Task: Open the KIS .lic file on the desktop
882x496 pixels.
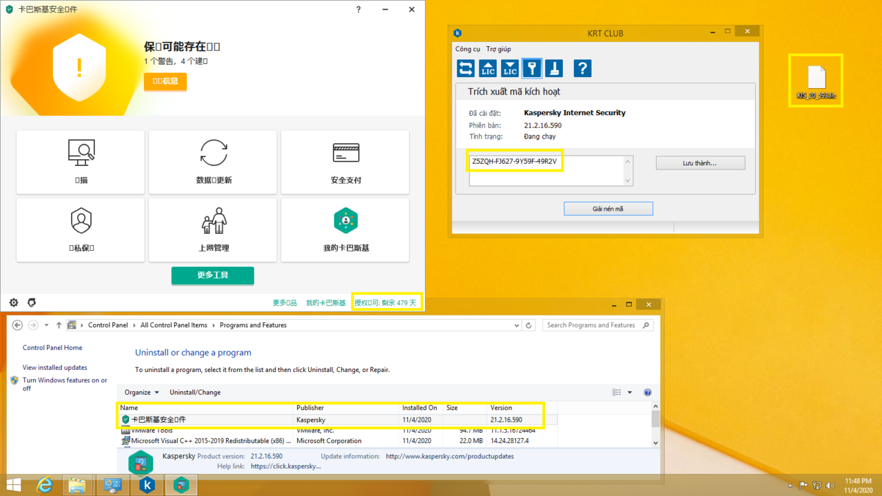Action: (x=816, y=81)
